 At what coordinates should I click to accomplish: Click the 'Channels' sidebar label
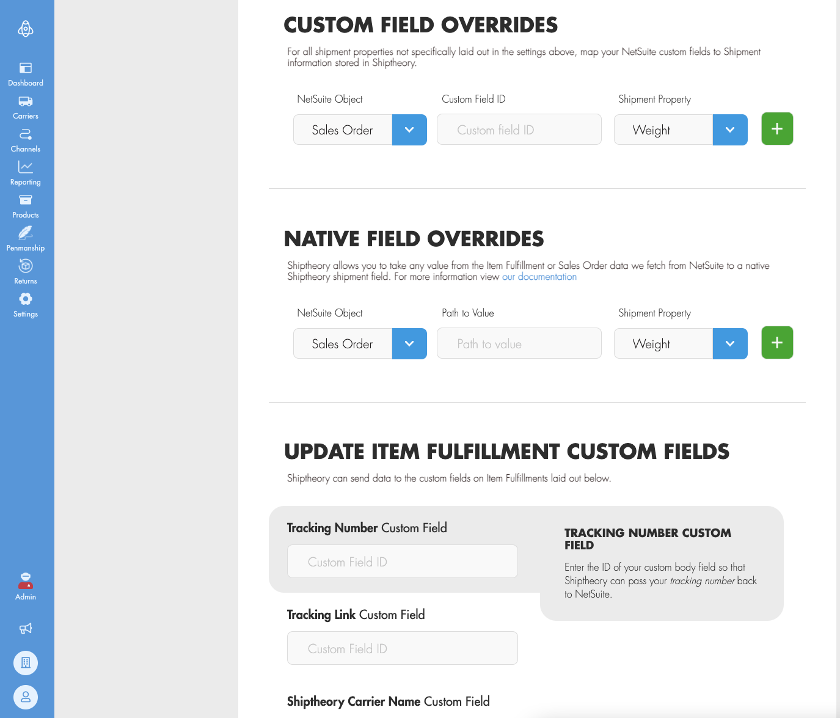26,149
